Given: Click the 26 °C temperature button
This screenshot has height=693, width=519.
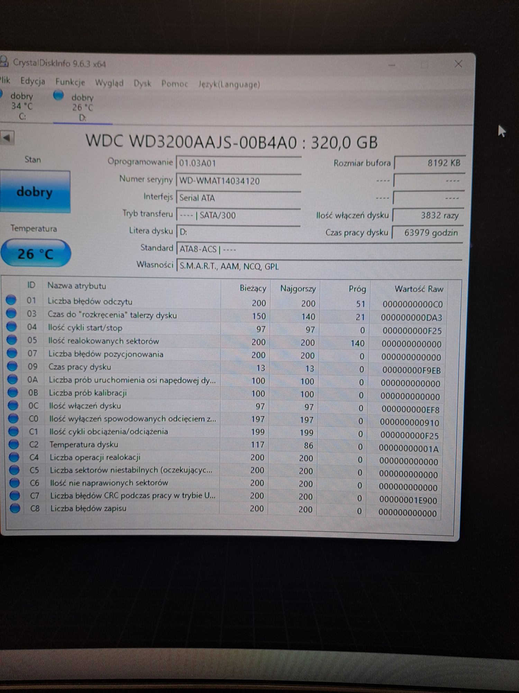Looking at the screenshot, I should pyautogui.click(x=36, y=254).
